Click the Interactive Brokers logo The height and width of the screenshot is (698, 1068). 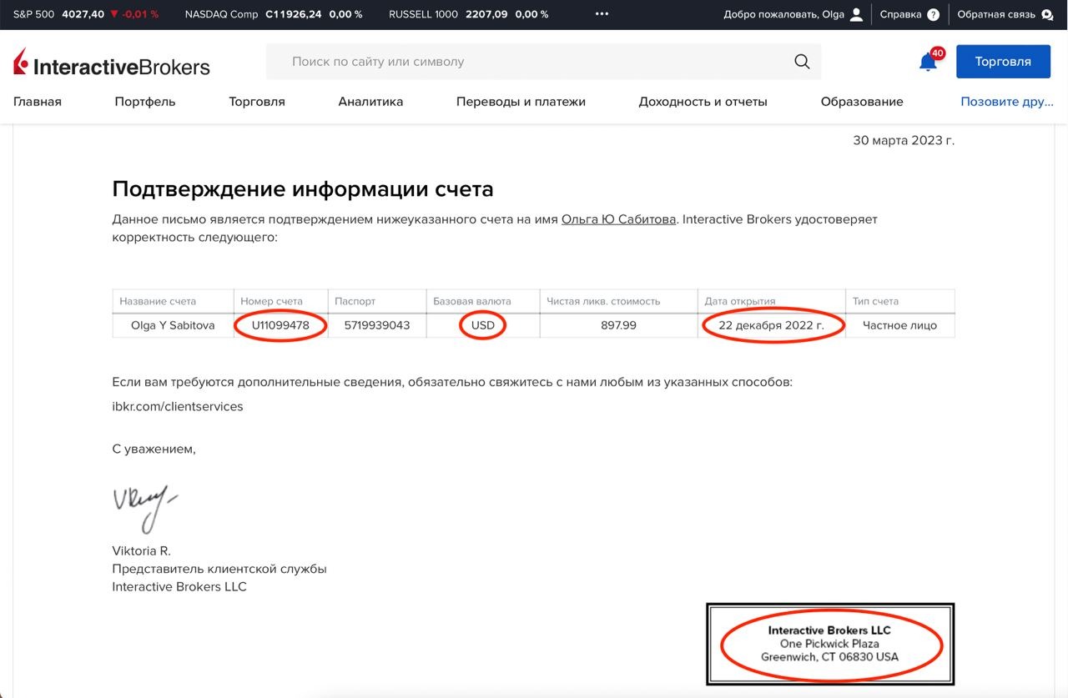click(112, 63)
